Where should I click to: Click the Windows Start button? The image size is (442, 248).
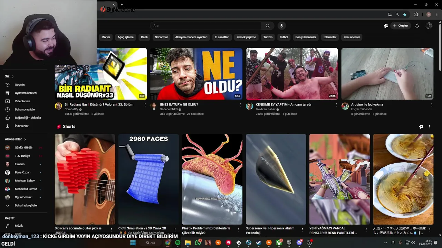133,242
